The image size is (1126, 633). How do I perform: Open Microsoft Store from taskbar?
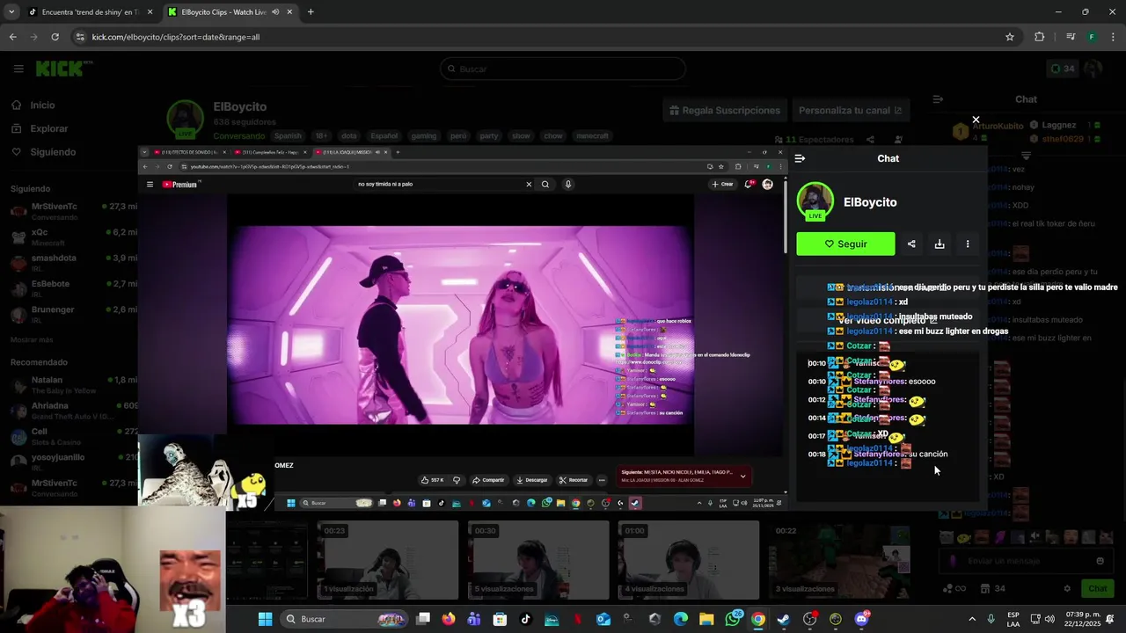[x=500, y=619]
